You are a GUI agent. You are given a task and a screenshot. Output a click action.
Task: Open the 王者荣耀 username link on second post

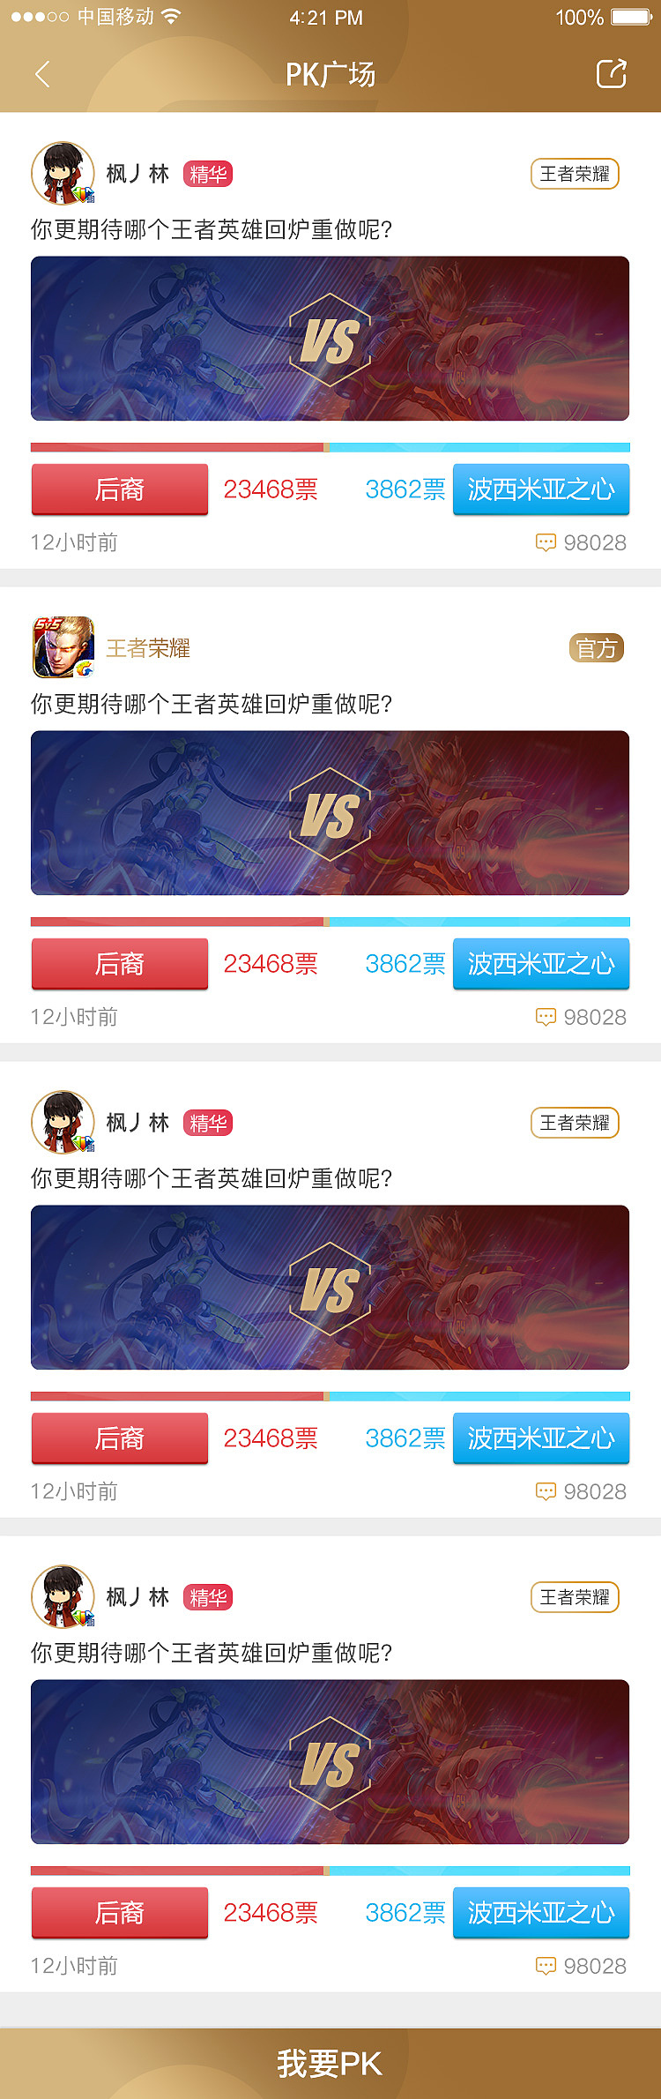(148, 648)
